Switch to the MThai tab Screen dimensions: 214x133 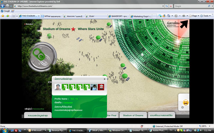pyautogui.click(x=52, y=16)
